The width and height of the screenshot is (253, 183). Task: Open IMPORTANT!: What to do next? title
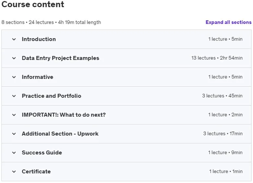pyautogui.click(x=64, y=115)
